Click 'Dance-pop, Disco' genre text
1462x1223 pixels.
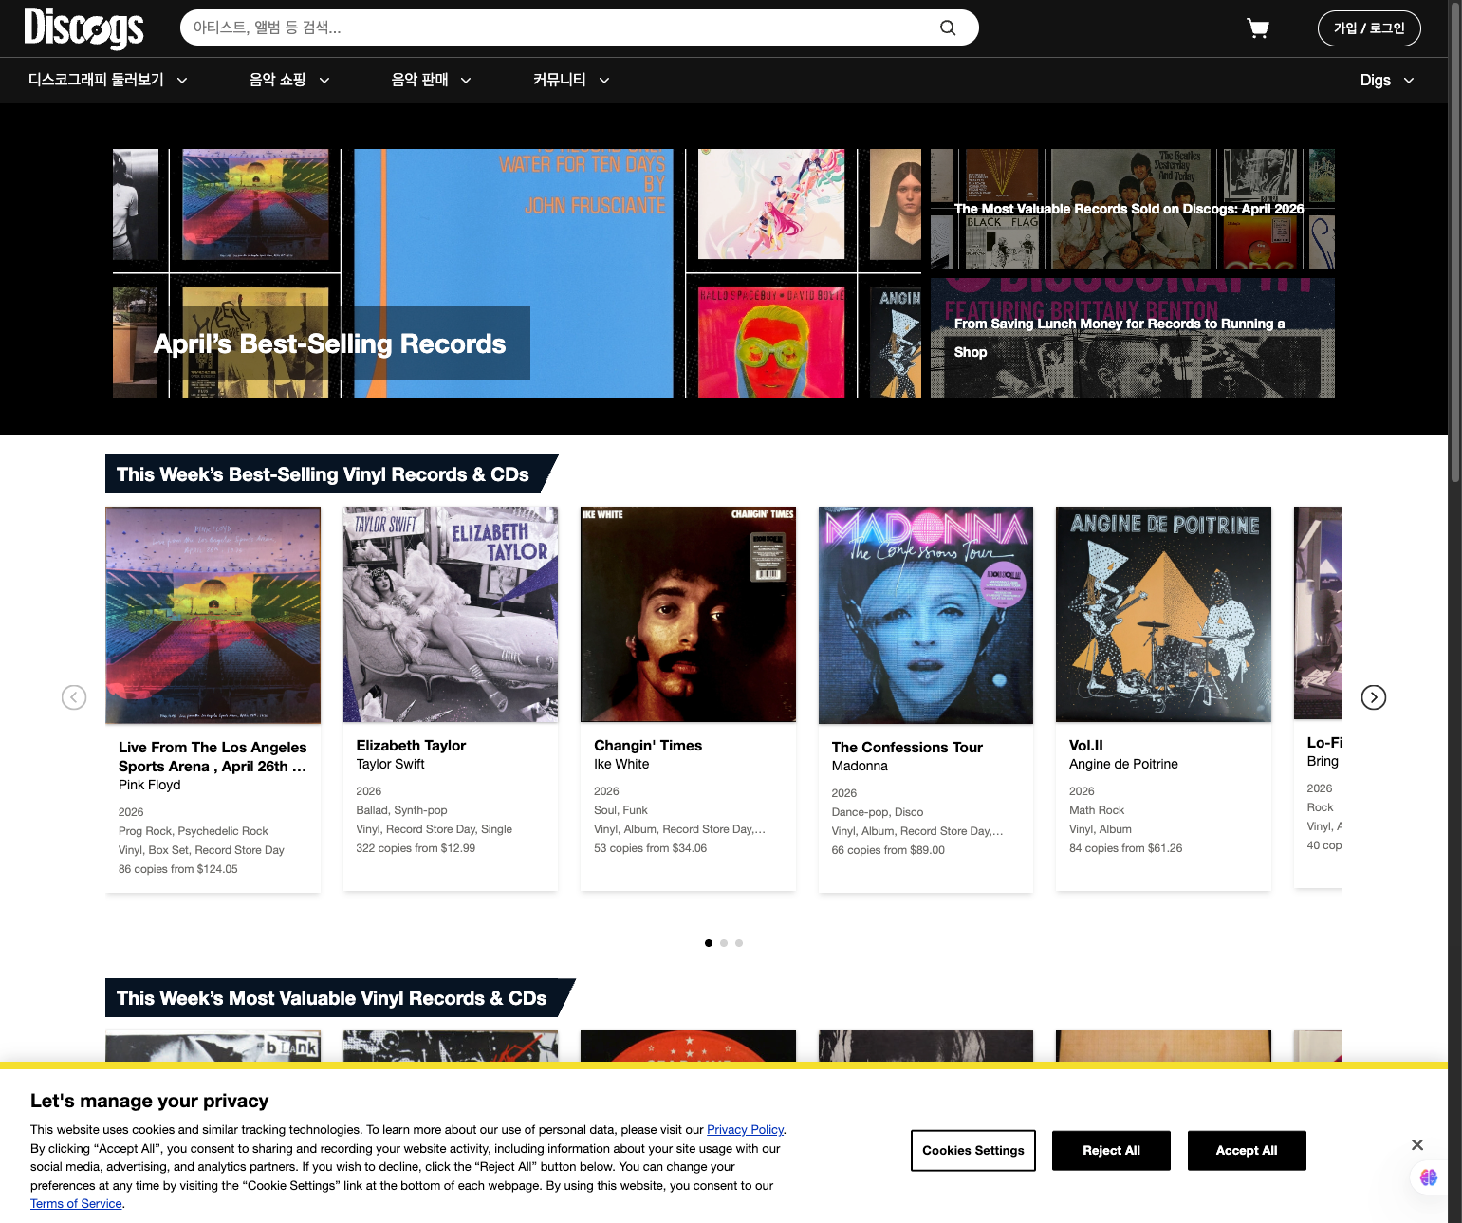pos(878,812)
